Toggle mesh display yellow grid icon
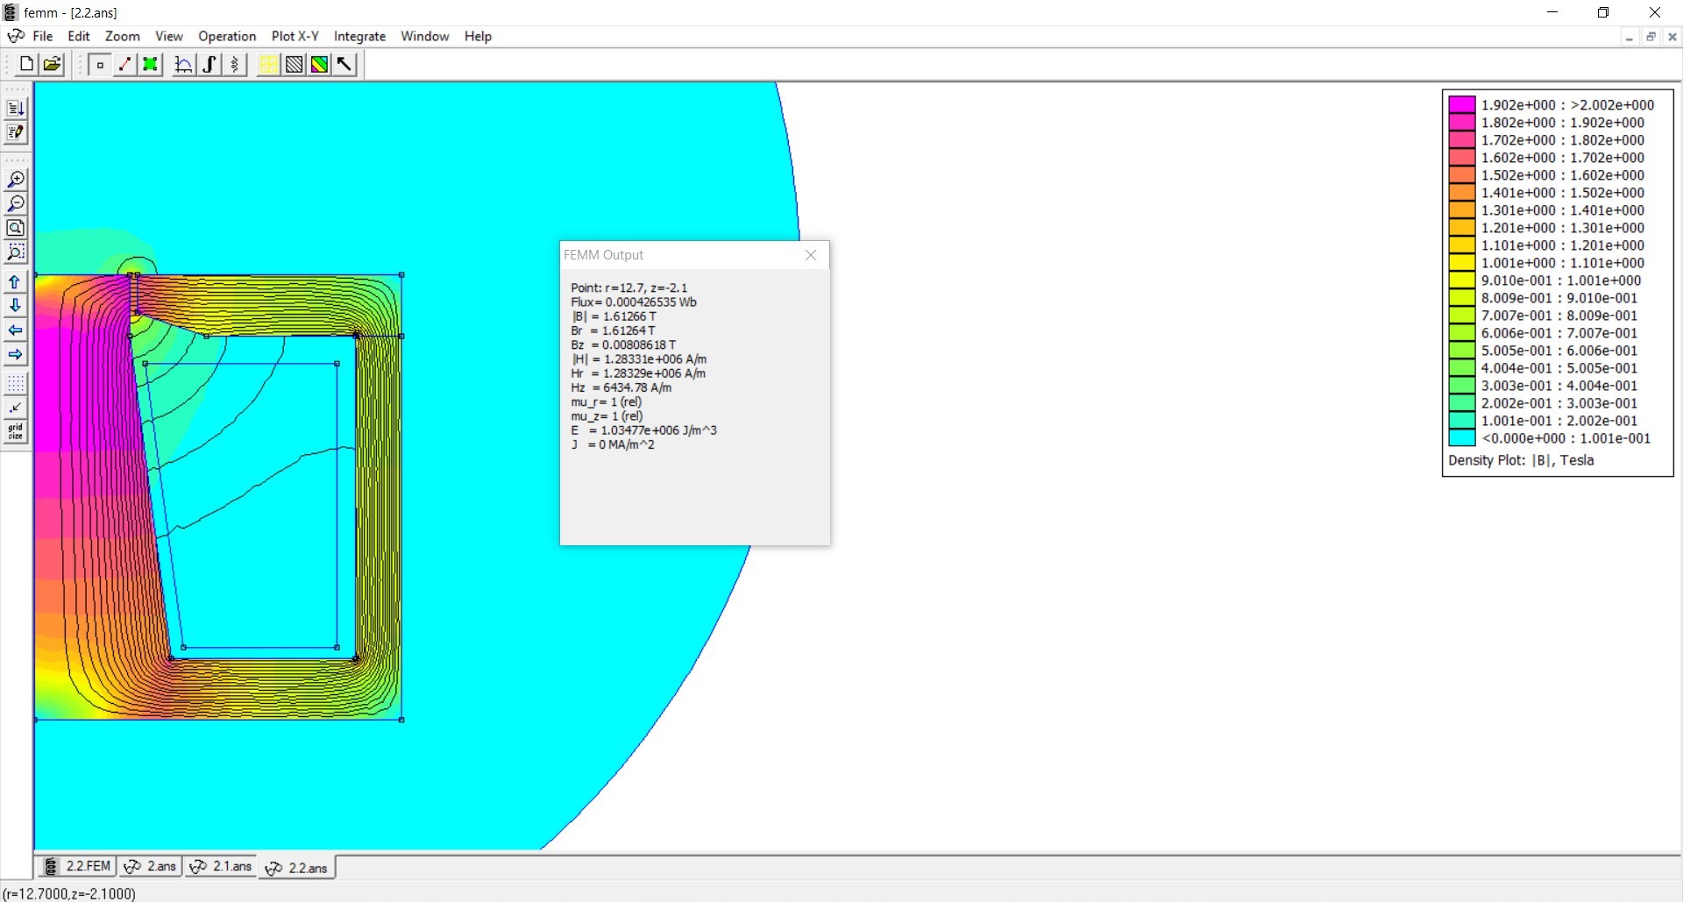This screenshot has height=902, width=1683. pyautogui.click(x=268, y=64)
